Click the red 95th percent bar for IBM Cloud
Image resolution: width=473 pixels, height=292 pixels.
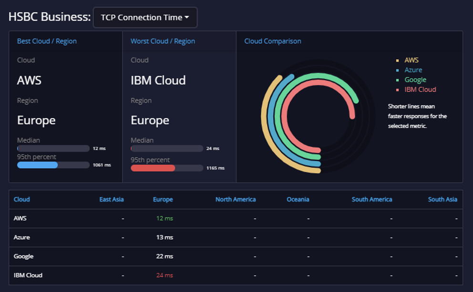point(153,168)
